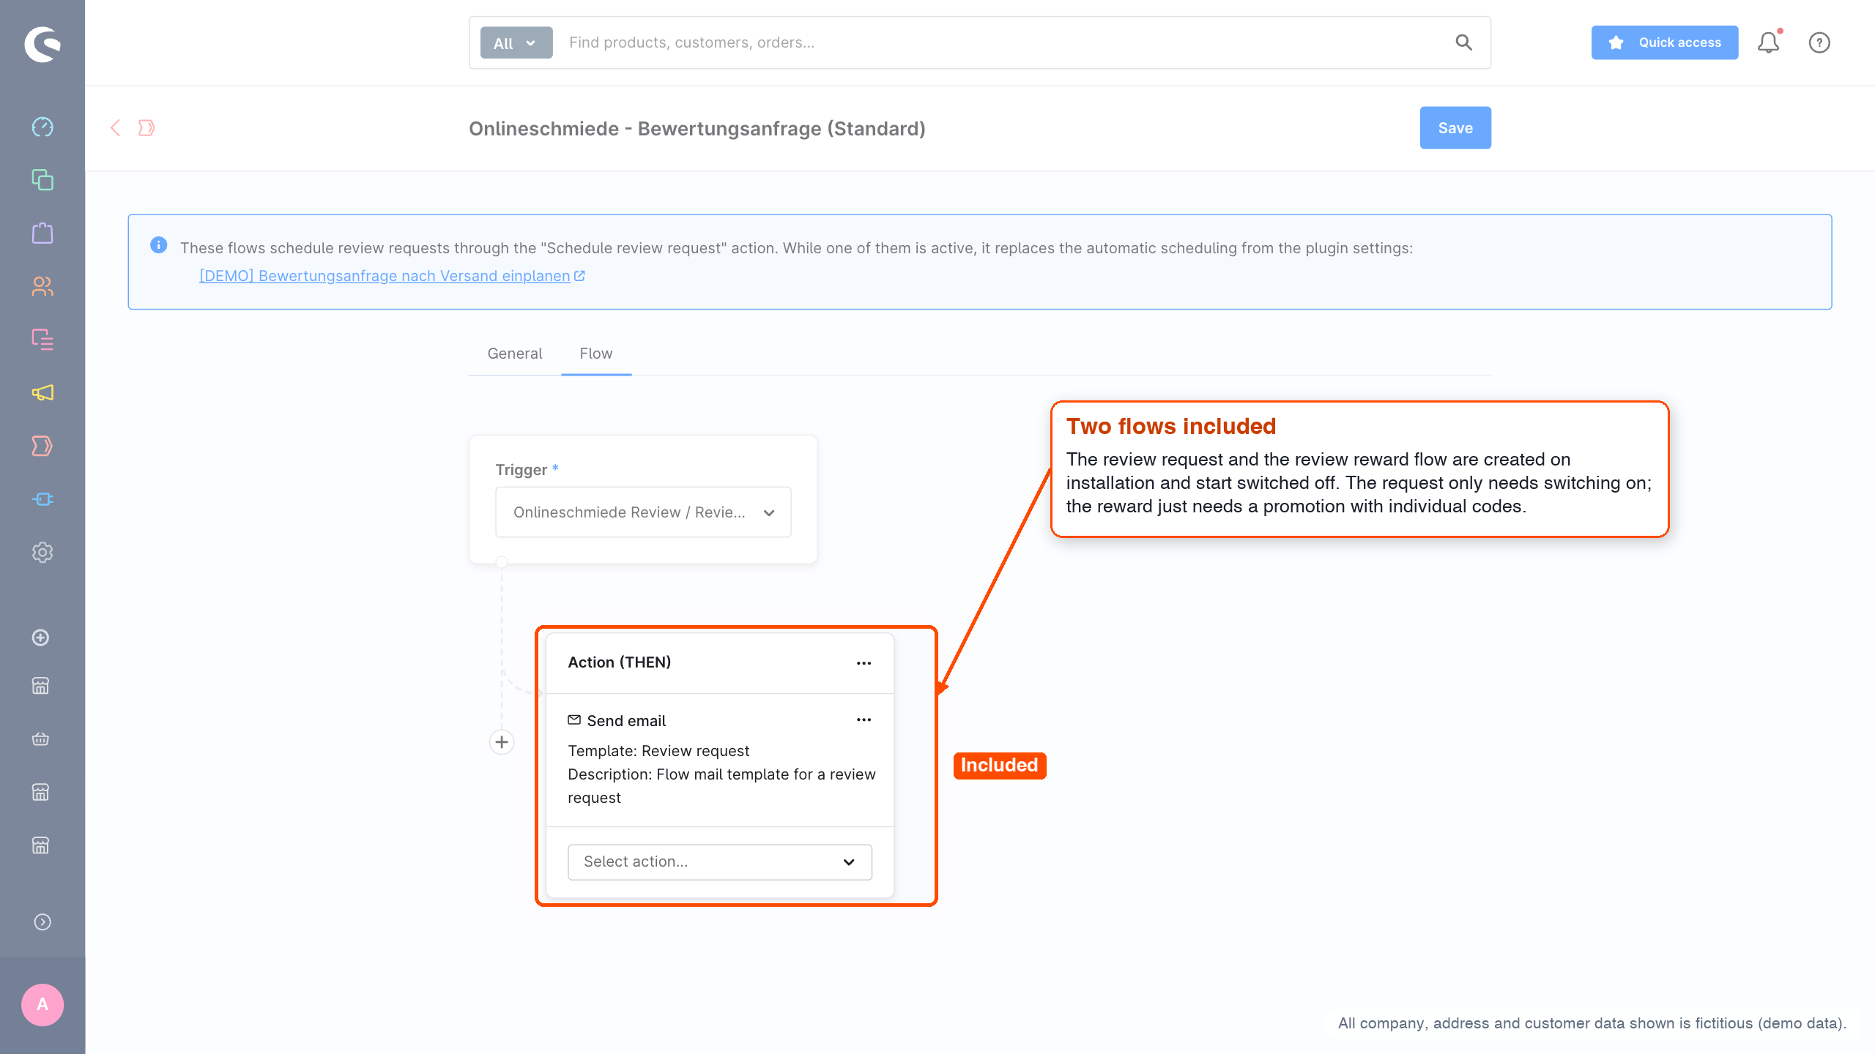Open the first storefront sales channel icon

41,686
